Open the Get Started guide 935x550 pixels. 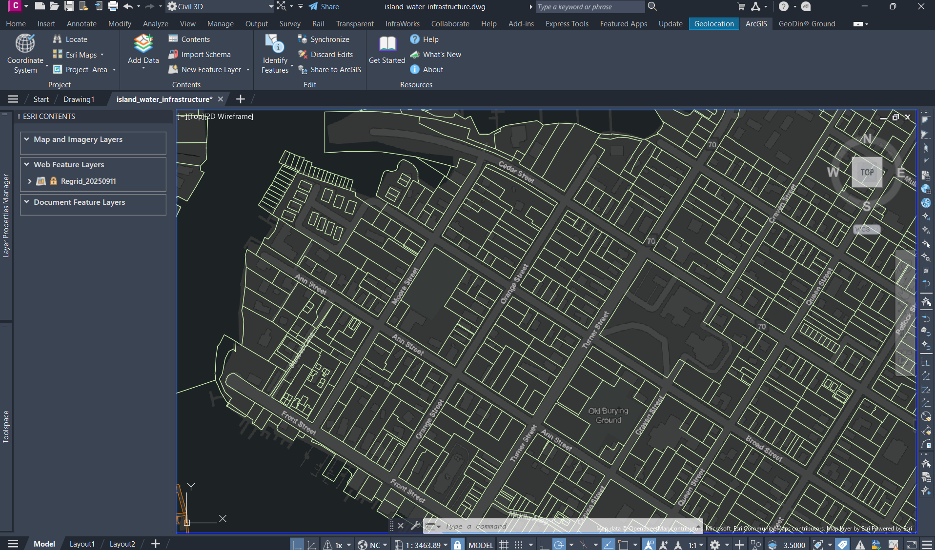pyautogui.click(x=387, y=50)
